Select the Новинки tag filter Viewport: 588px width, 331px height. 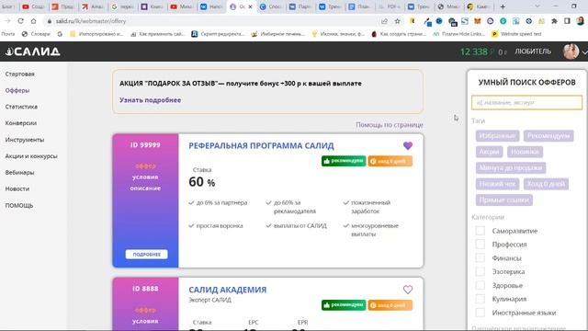point(525,152)
